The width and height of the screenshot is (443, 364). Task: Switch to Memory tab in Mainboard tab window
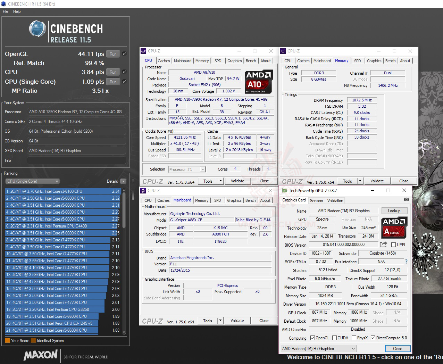point(202,200)
